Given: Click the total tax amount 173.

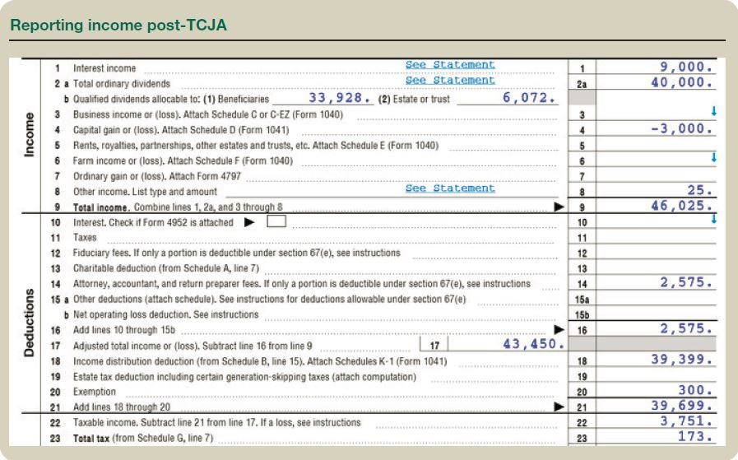Looking at the screenshot, I should pyautogui.click(x=695, y=436).
